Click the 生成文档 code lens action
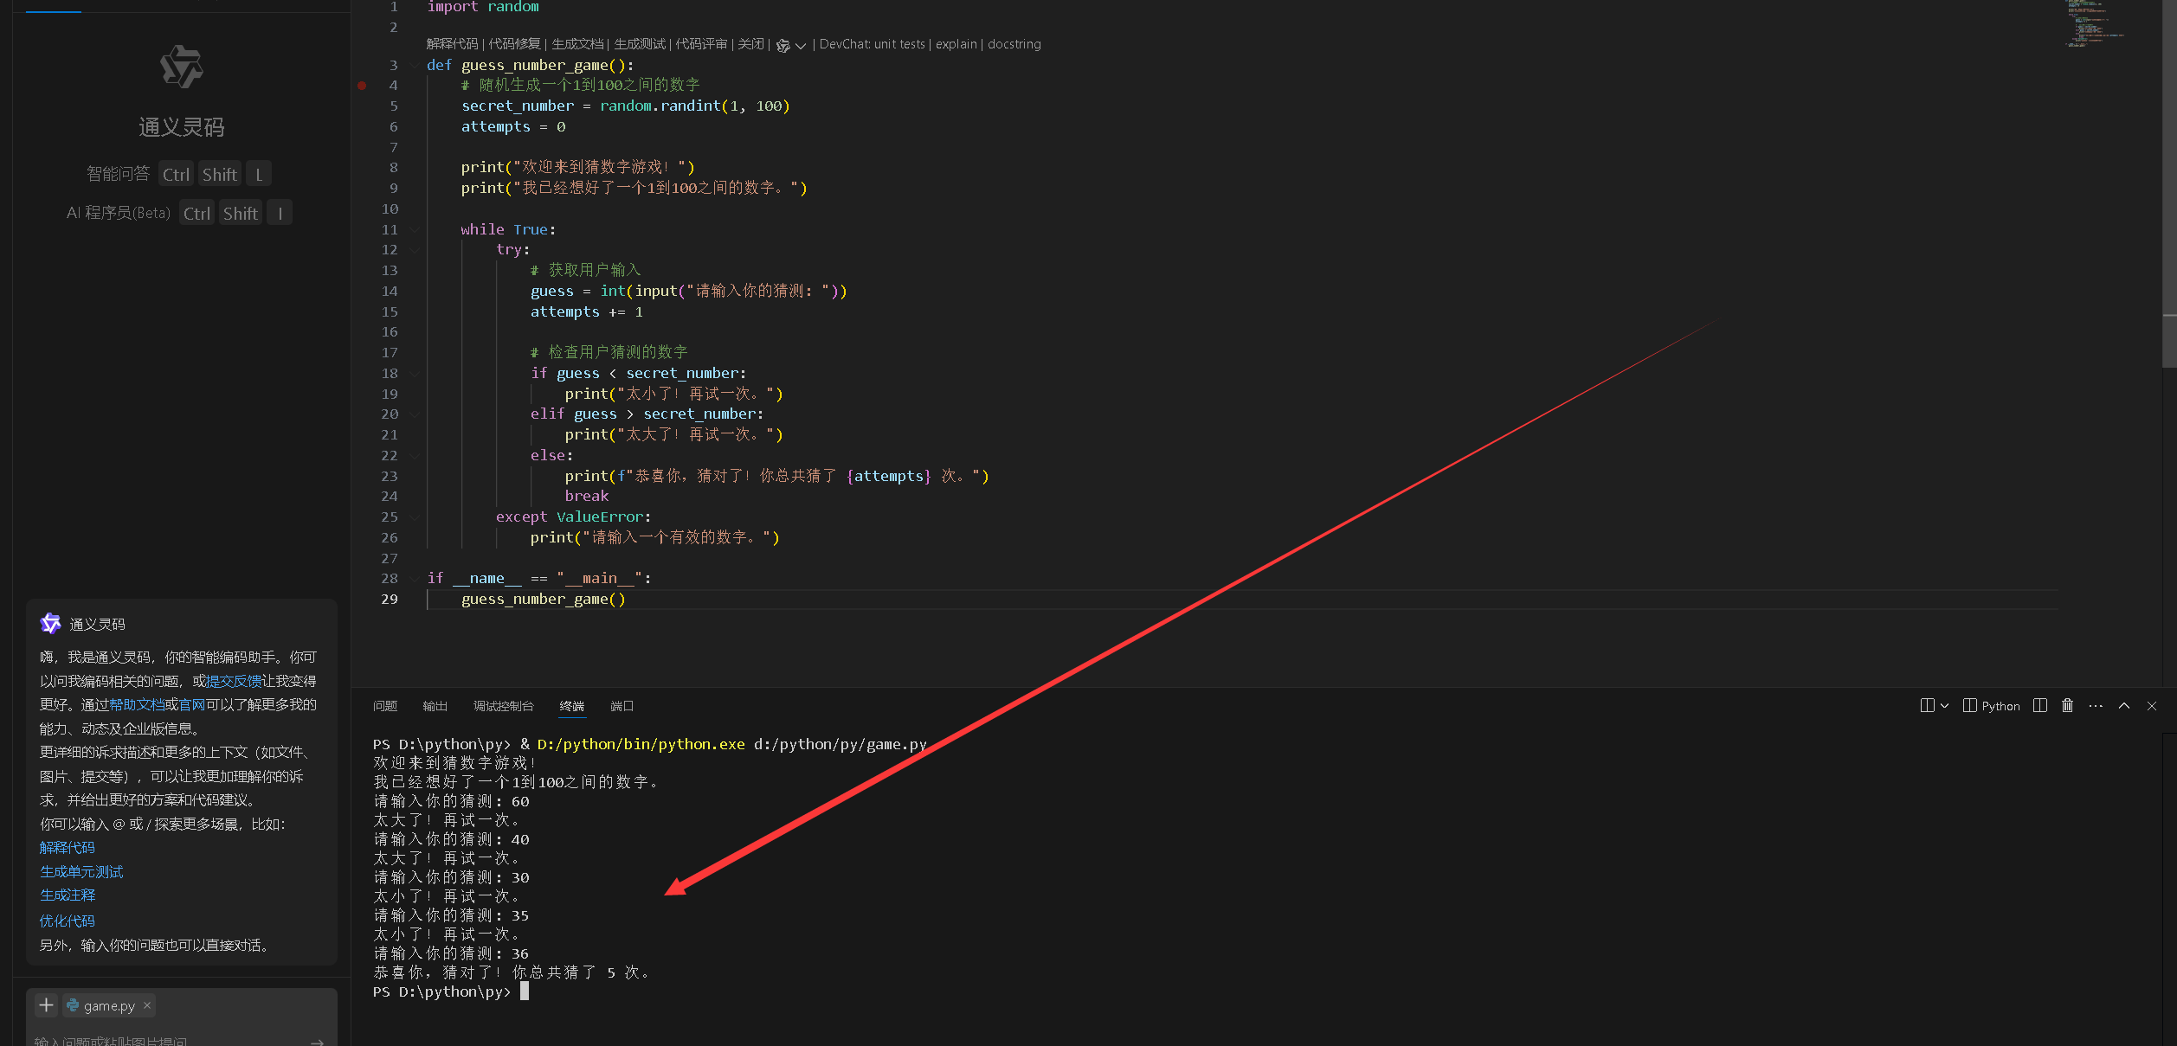 (577, 44)
